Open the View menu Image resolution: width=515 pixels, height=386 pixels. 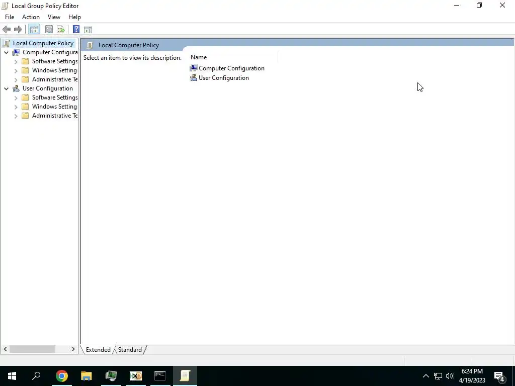click(x=54, y=17)
